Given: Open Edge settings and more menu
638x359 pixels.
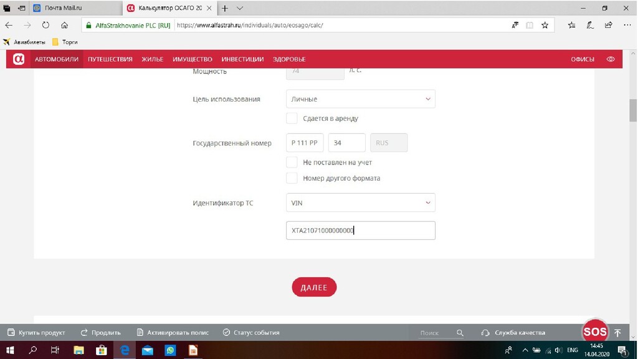Looking at the screenshot, I should pyautogui.click(x=627, y=25).
